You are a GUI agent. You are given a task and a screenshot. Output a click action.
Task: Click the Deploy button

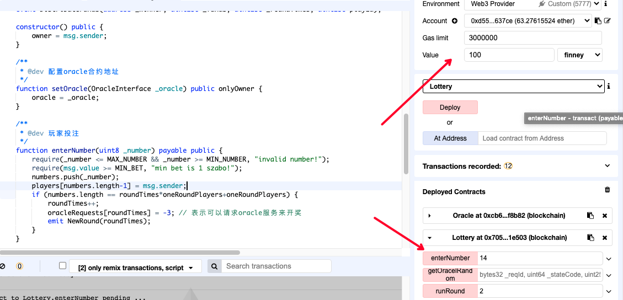[x=450, y=107]
